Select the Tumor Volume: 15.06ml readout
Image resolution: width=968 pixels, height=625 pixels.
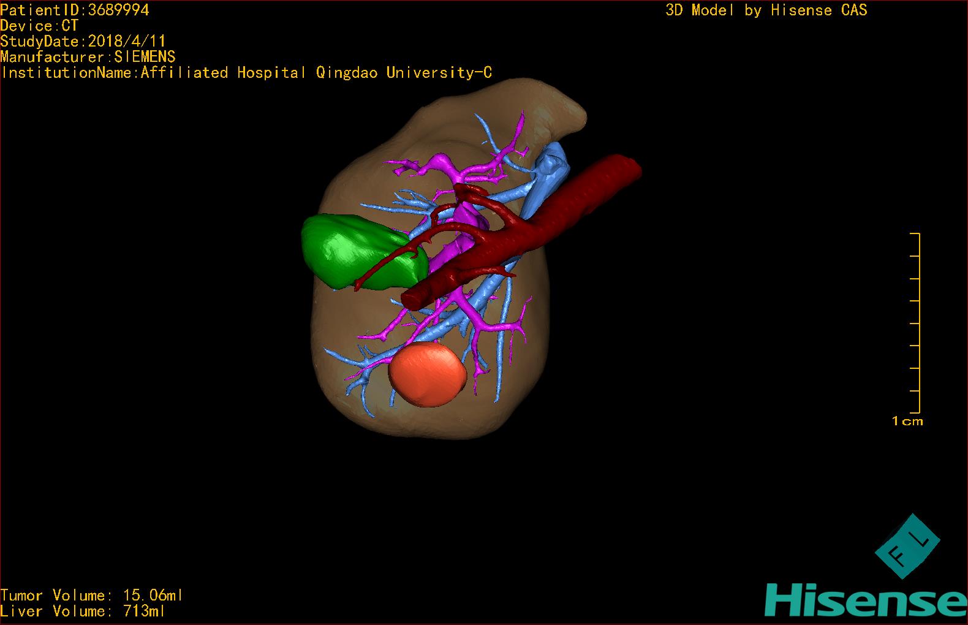click(x=92, y=596)
